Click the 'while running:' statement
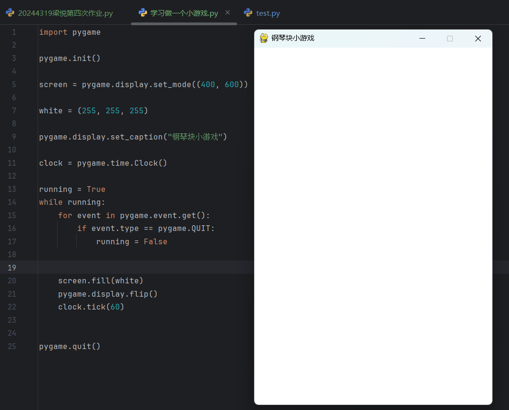Image resolution: width=509 pixels, height=410 pixels. pos(72,202)
